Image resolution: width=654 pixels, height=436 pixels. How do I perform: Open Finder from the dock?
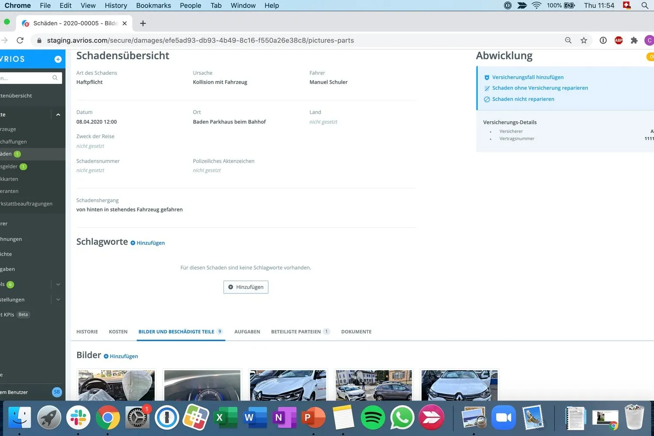click(x=20, y=418)
